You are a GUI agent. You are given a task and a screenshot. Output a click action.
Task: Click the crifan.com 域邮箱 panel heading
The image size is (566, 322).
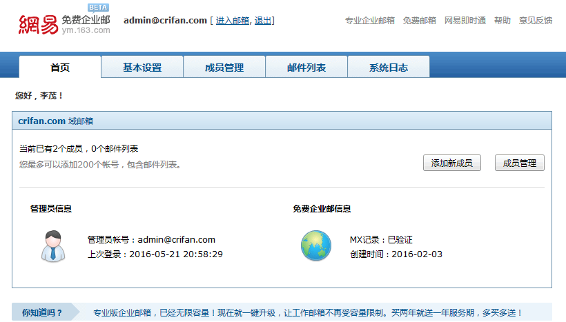[x=56, y=121]
